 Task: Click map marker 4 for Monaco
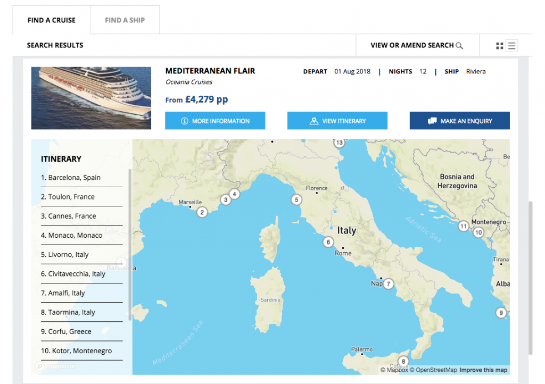click(x=234, y=194)
